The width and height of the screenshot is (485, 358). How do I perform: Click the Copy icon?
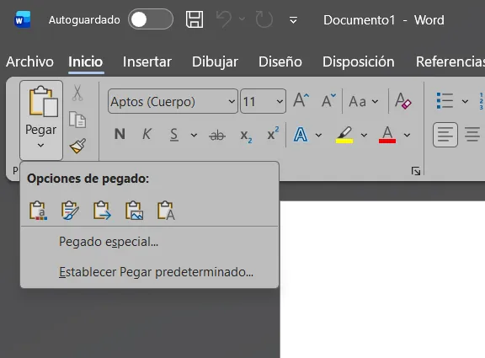coord(77,120)
